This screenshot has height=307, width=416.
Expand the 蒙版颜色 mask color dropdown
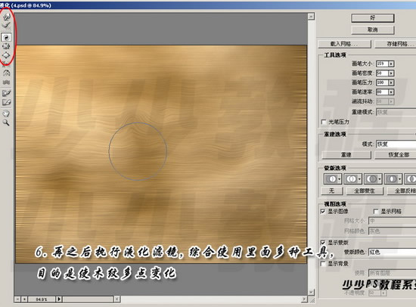(393, 252)
